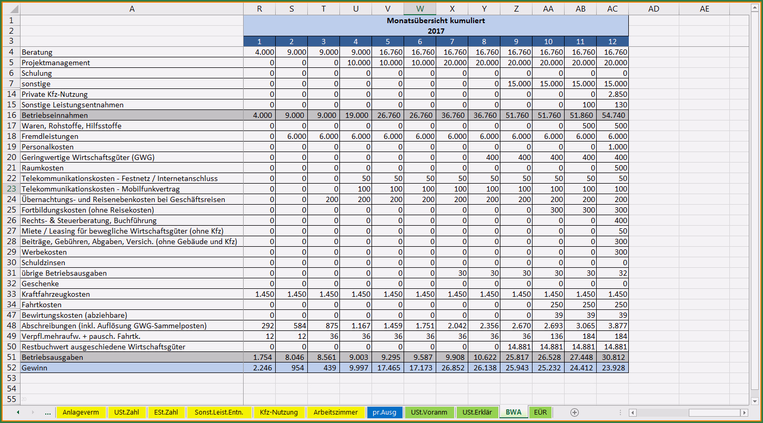Open the Kfz-Nutzung sheet tab
The image size is (763, 423).
[x=279, y=412]
